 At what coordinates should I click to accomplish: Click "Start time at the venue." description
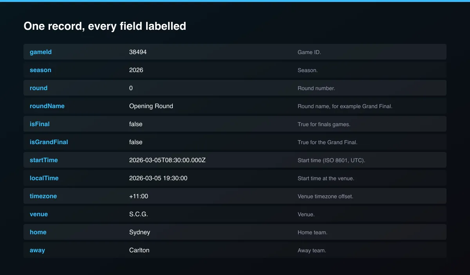click(326, 178)
